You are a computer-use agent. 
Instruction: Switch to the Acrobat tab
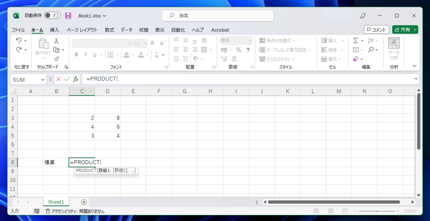pos(220,30)
